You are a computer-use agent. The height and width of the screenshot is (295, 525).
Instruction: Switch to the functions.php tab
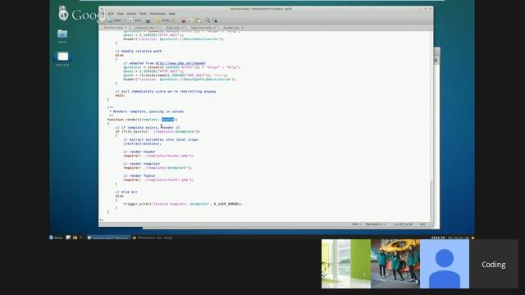click(113, 28)
